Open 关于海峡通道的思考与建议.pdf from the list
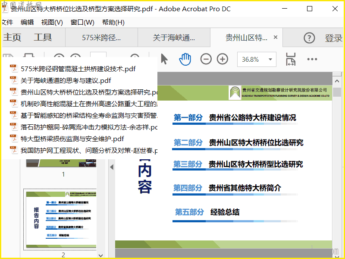Viewport: 345px width, 259px height. tap(66, 81)
